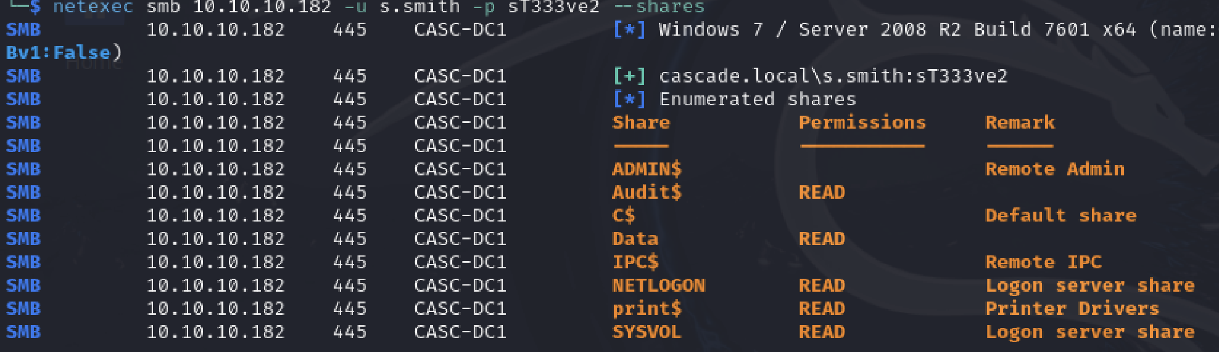The width and height of the screenshot is (1219, 352).
Task: Click the Printer Drivers remark text
Action: click(1072, 309)
